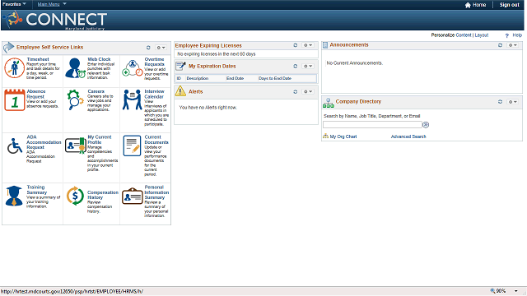This screenshot has height=296, width=527.
Task: Click the Interview Calendar link text
Action: coord(154,94)
